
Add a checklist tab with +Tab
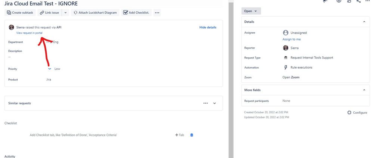point(180,135)
